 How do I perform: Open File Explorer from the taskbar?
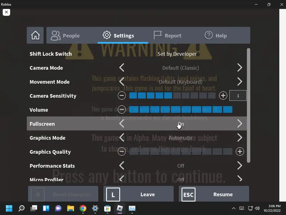pos(71,208)
